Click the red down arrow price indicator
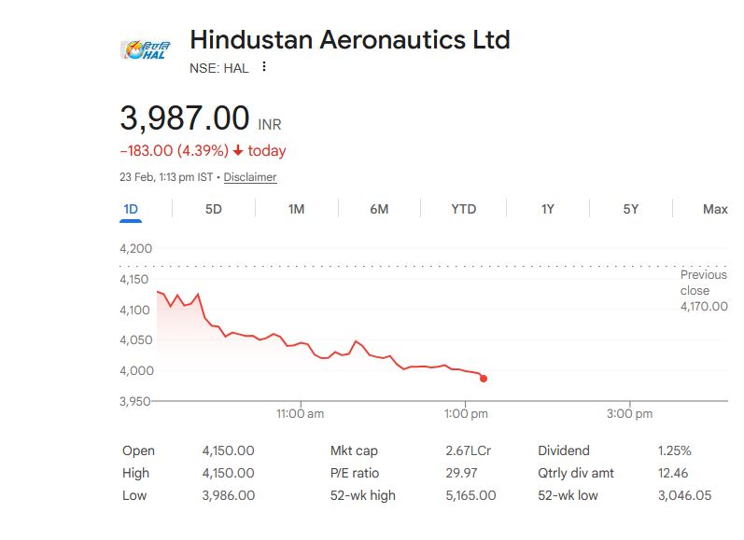744x540 pixels. [x=238, y=151]
